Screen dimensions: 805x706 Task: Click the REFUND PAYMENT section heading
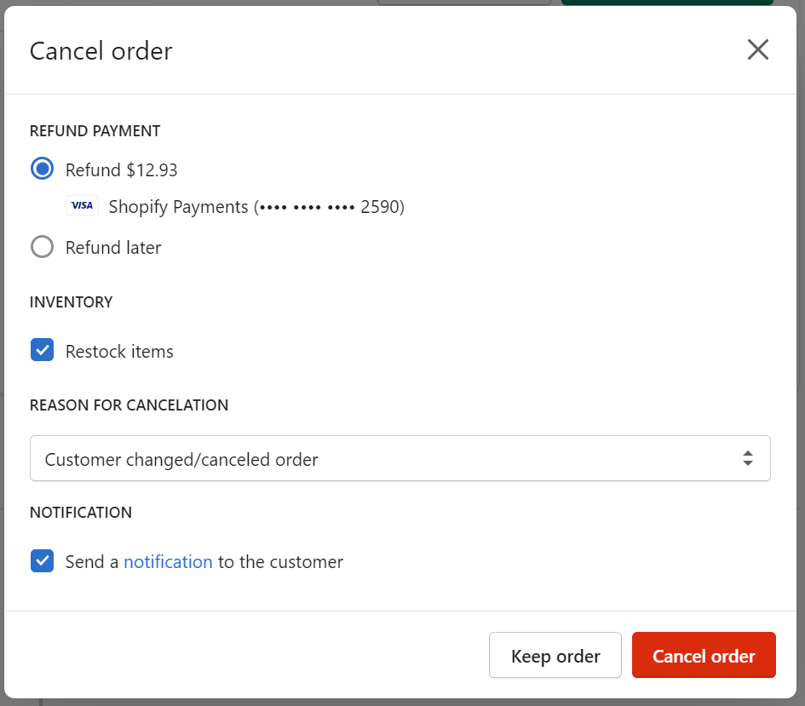pyautogui.click(x=95, y=131)
